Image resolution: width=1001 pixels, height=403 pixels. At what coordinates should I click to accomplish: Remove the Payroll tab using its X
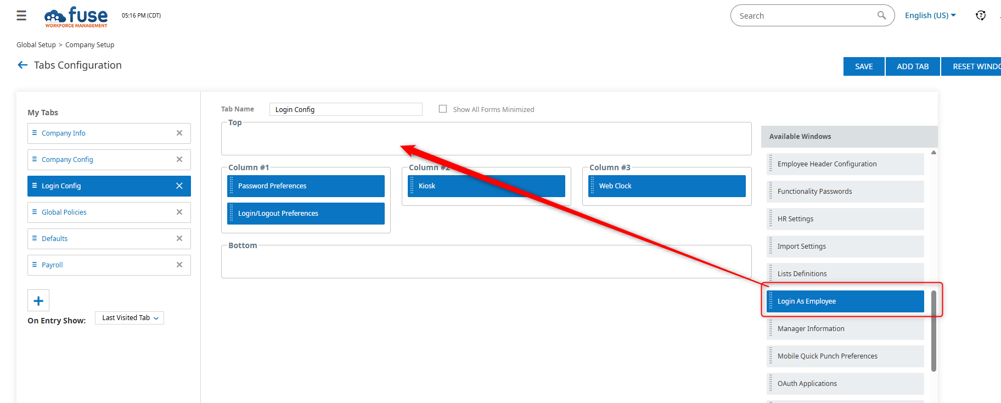pos(179,265)
